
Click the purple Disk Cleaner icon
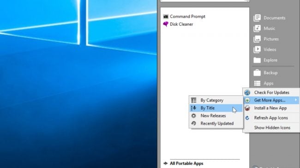[x=166, y=24]
